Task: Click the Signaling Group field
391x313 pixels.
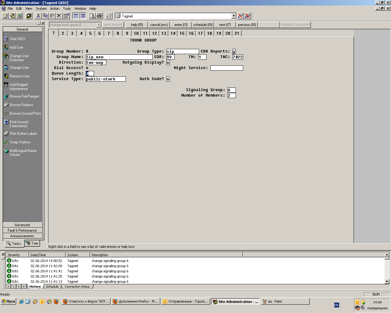Action: pos(232,90)
